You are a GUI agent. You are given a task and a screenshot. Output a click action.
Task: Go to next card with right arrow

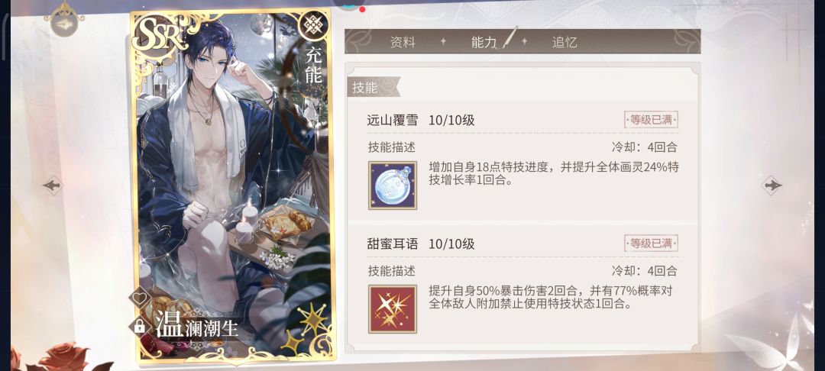772,185
